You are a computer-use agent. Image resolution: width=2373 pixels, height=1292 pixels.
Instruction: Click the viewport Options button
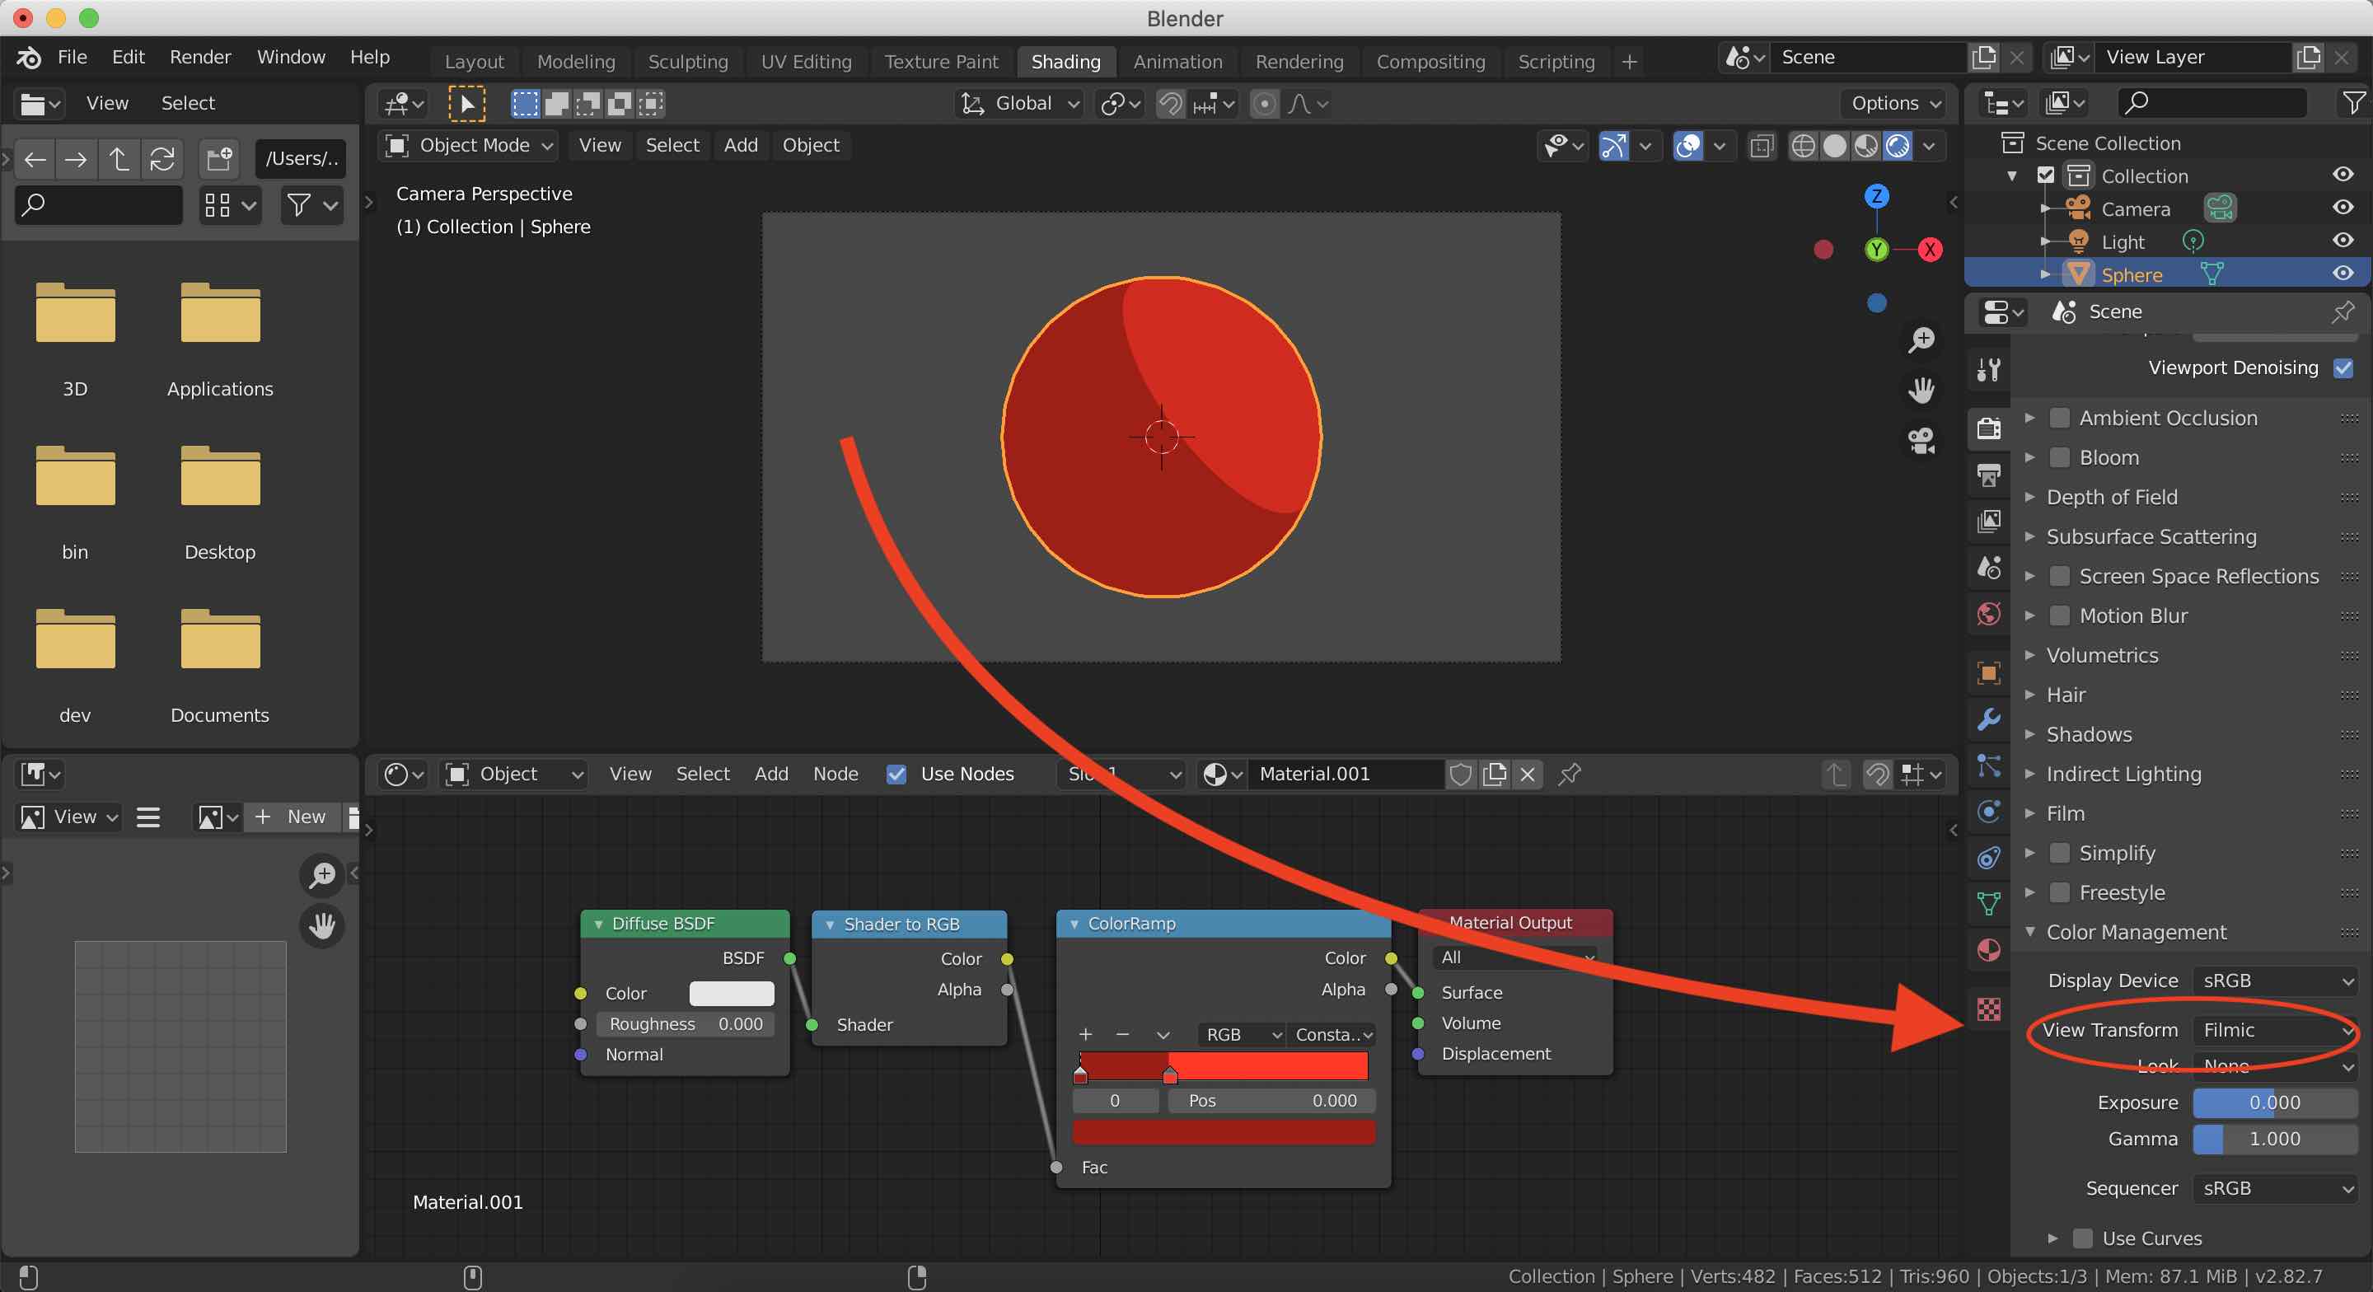point(1896,103)
